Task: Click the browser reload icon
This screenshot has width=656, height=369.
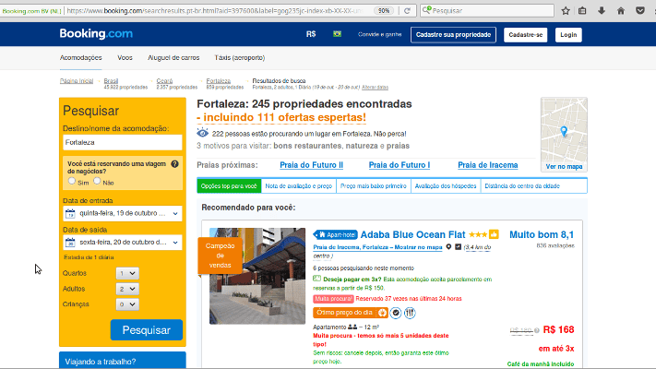Action: pos(407,11)
